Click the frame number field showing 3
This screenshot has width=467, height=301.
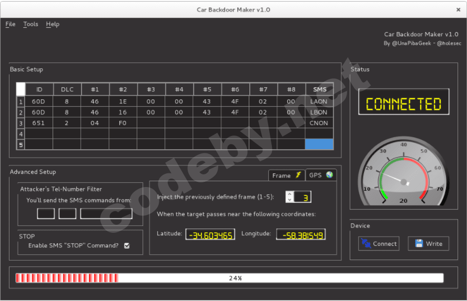(x=302, y=197)
